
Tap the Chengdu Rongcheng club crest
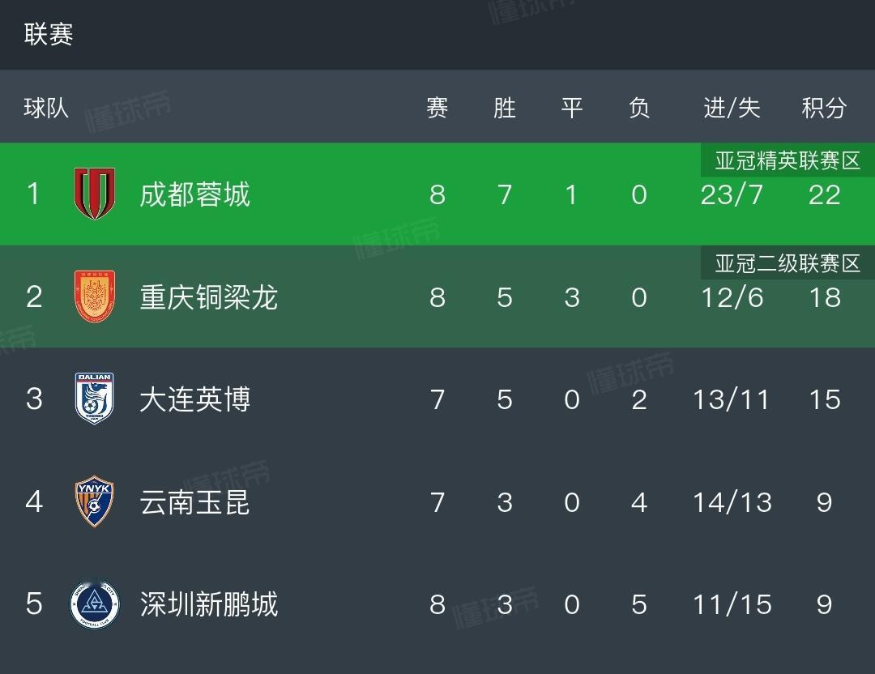click(x=95, y=194)
